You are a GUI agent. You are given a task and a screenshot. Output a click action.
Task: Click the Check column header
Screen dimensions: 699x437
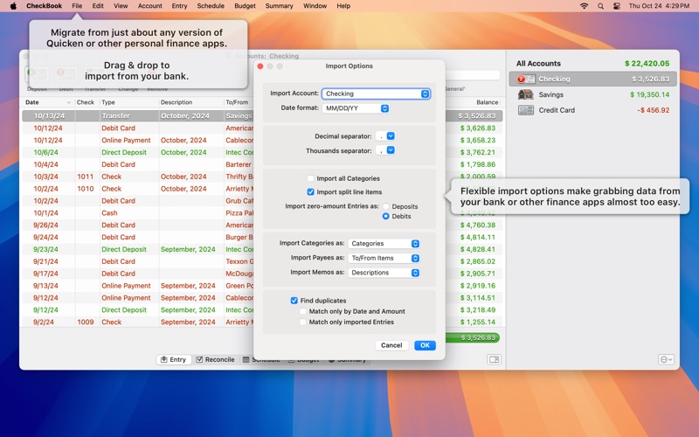click(x=87, y=102)
